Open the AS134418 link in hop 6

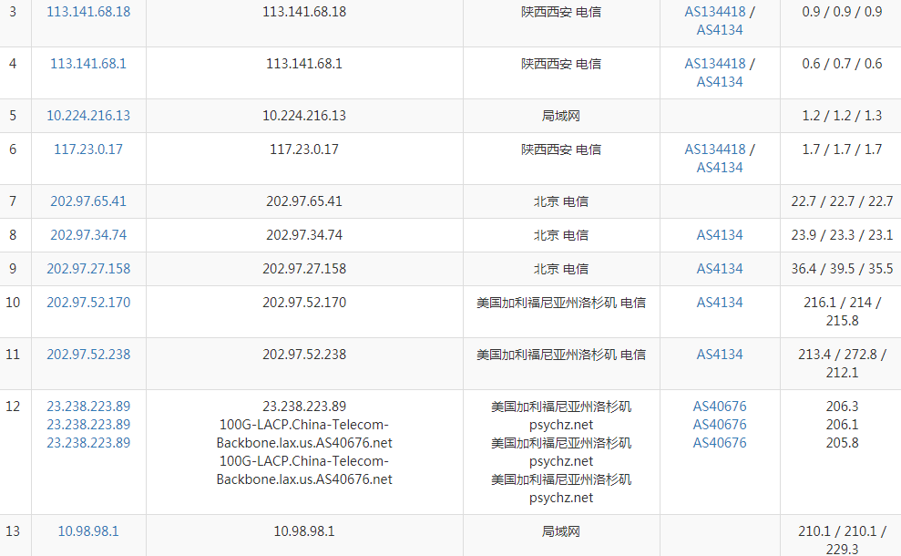pos(715,149)
